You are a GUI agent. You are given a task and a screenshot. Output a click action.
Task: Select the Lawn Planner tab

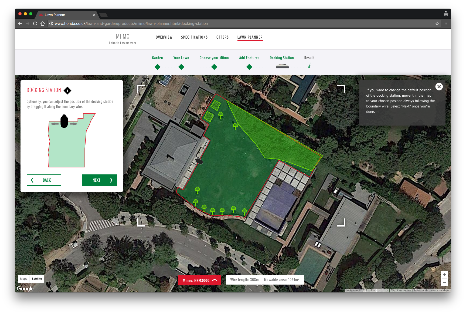coord(250,37)
